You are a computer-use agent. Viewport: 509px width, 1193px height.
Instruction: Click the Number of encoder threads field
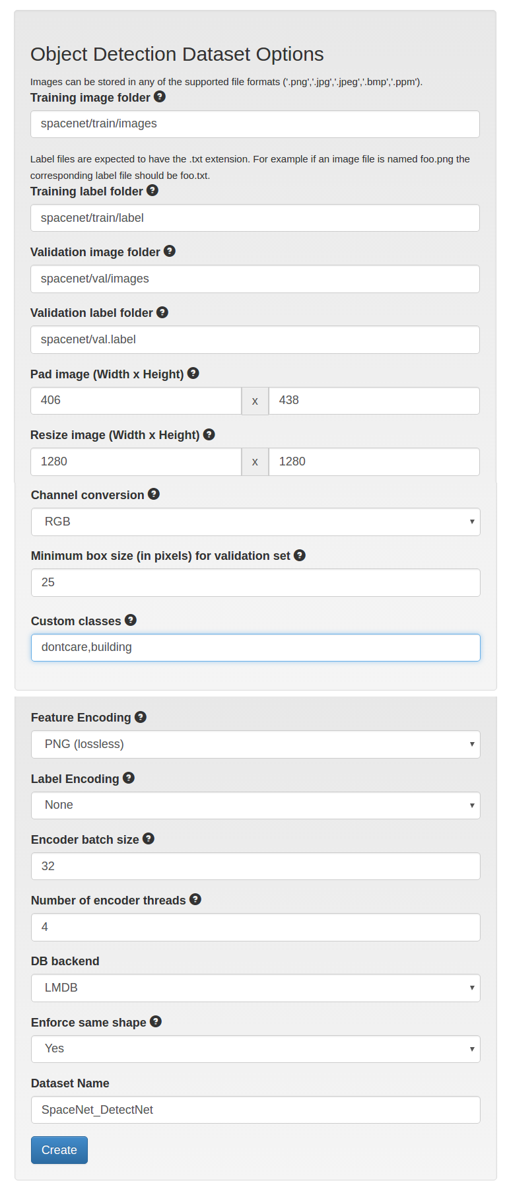click(x=255, y=927)
